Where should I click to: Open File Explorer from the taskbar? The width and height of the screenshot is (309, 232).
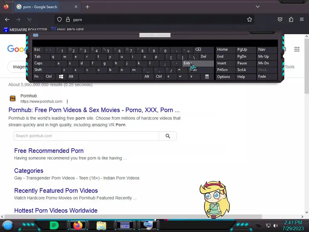[x=101, y=226]
